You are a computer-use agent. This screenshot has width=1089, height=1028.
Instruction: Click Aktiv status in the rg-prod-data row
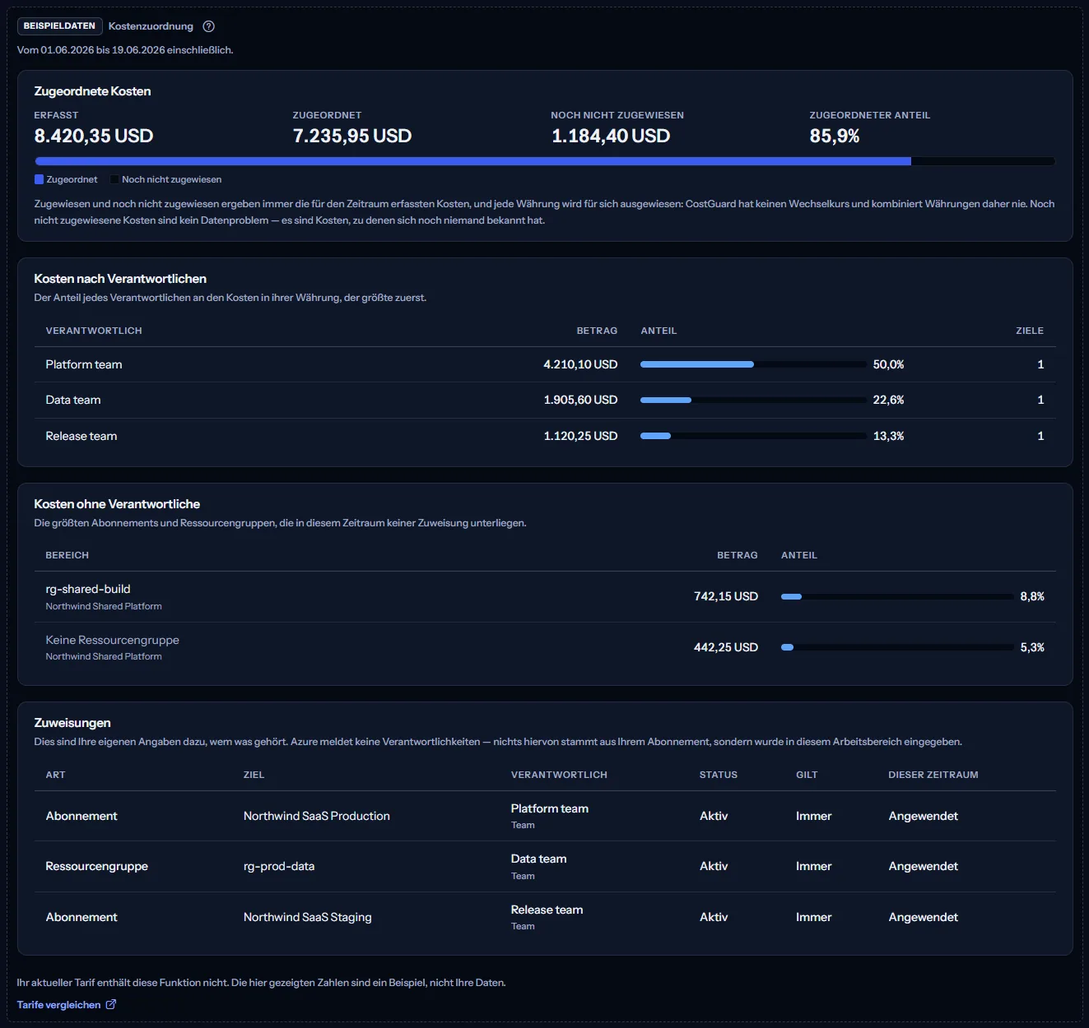714,866
